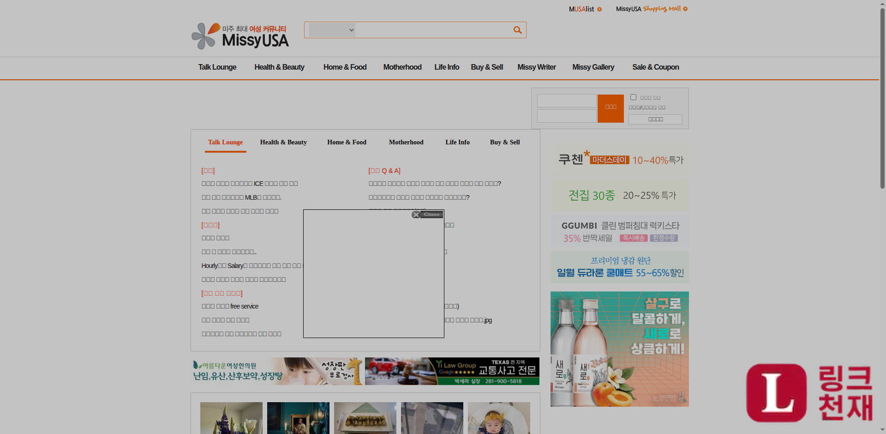This screenshot has height=434, width=886.
Task: Open Talk Lounge in main navigation
Action: 217,67
